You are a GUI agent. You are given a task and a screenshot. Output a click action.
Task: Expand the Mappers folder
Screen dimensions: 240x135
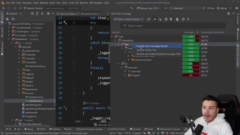pyautogui.click(x=19, y=78)
